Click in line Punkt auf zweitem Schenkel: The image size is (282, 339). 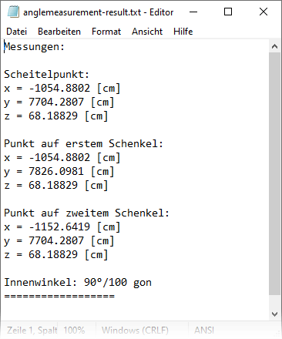click(86, 213)
